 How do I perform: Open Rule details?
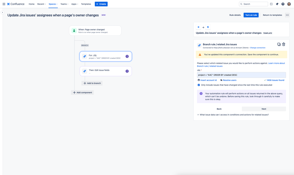click(235, 15)
